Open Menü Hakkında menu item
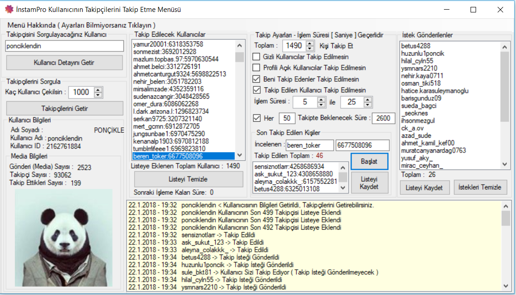The height and width of the screenshot is (295, 516). [x=81, y=25]
